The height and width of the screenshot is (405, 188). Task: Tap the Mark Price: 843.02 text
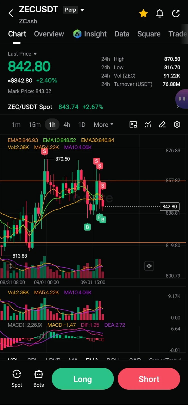coord(30,91)
